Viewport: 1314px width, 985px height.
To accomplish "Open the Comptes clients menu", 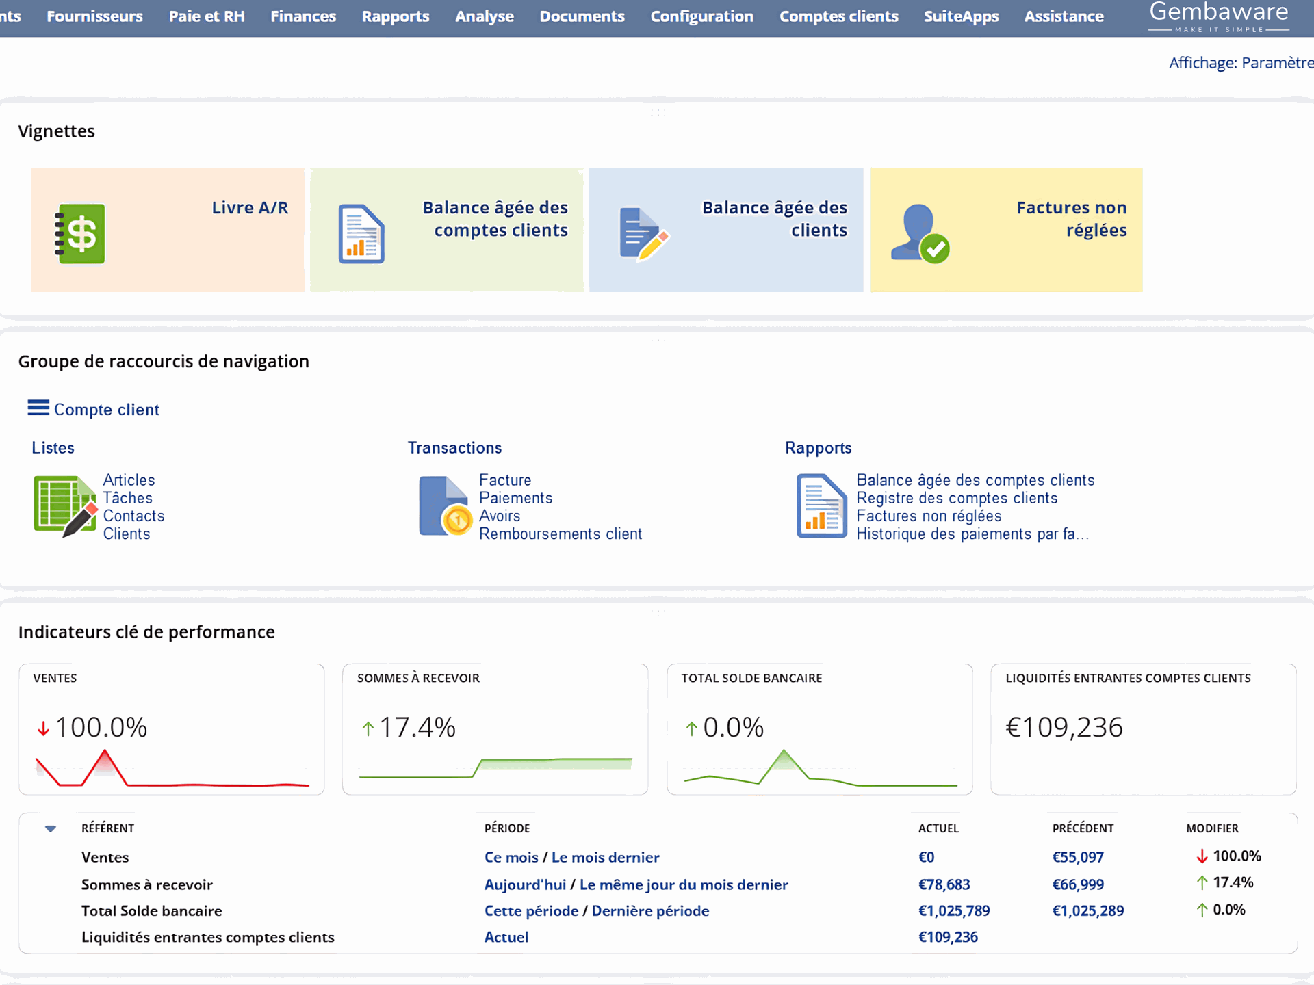I will point(838,16).
